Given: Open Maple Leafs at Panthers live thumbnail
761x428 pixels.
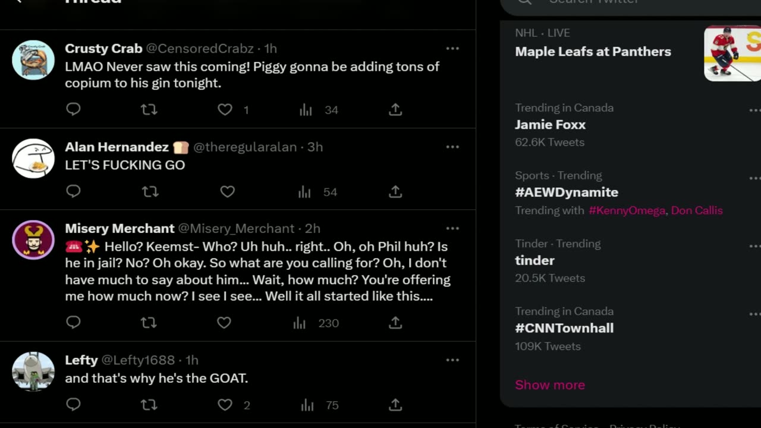Looking at the screenshot, I should coord(732,53).
